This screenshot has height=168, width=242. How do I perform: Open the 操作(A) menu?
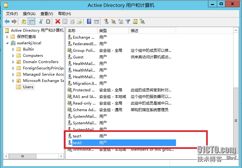pyautogui.click(x=29, y=14)
